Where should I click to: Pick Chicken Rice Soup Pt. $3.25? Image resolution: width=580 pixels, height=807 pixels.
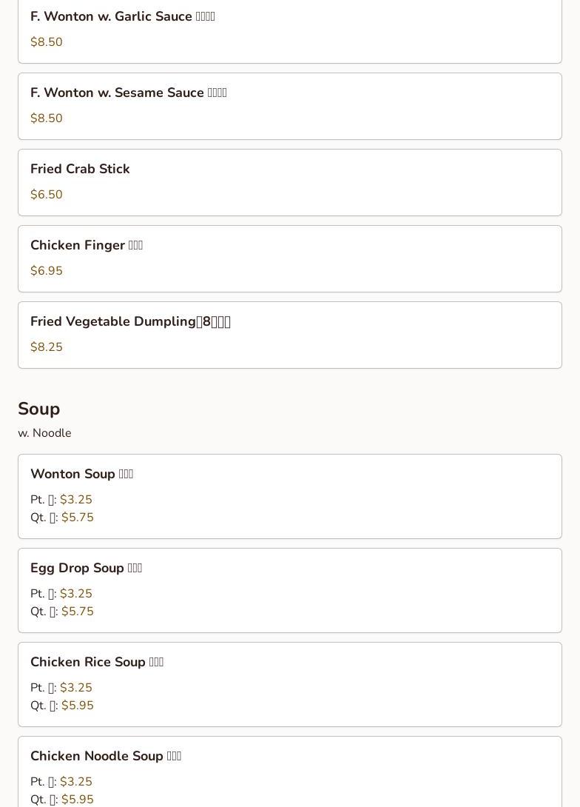[75, 688]
